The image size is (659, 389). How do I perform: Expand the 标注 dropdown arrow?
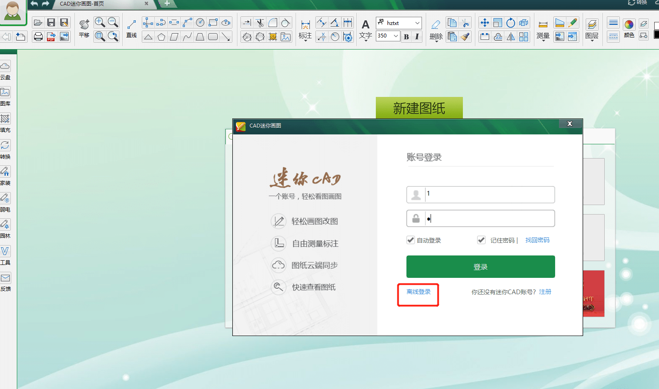pyautogui.click(x=305, y=41)
